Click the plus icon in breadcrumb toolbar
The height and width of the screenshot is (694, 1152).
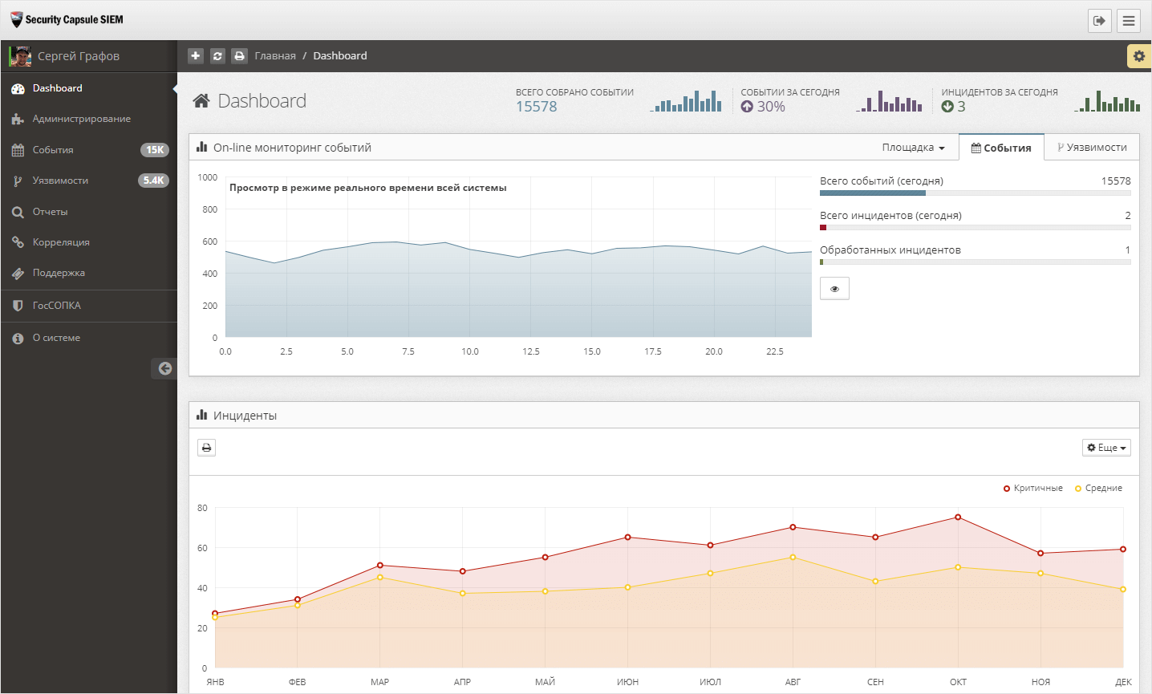point(196,55)
